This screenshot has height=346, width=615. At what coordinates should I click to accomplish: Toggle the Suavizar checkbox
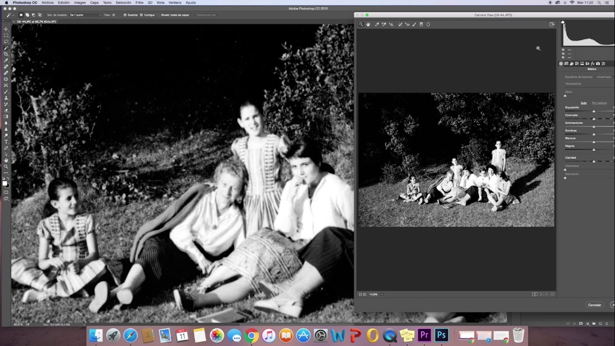[x=125, y=15]
